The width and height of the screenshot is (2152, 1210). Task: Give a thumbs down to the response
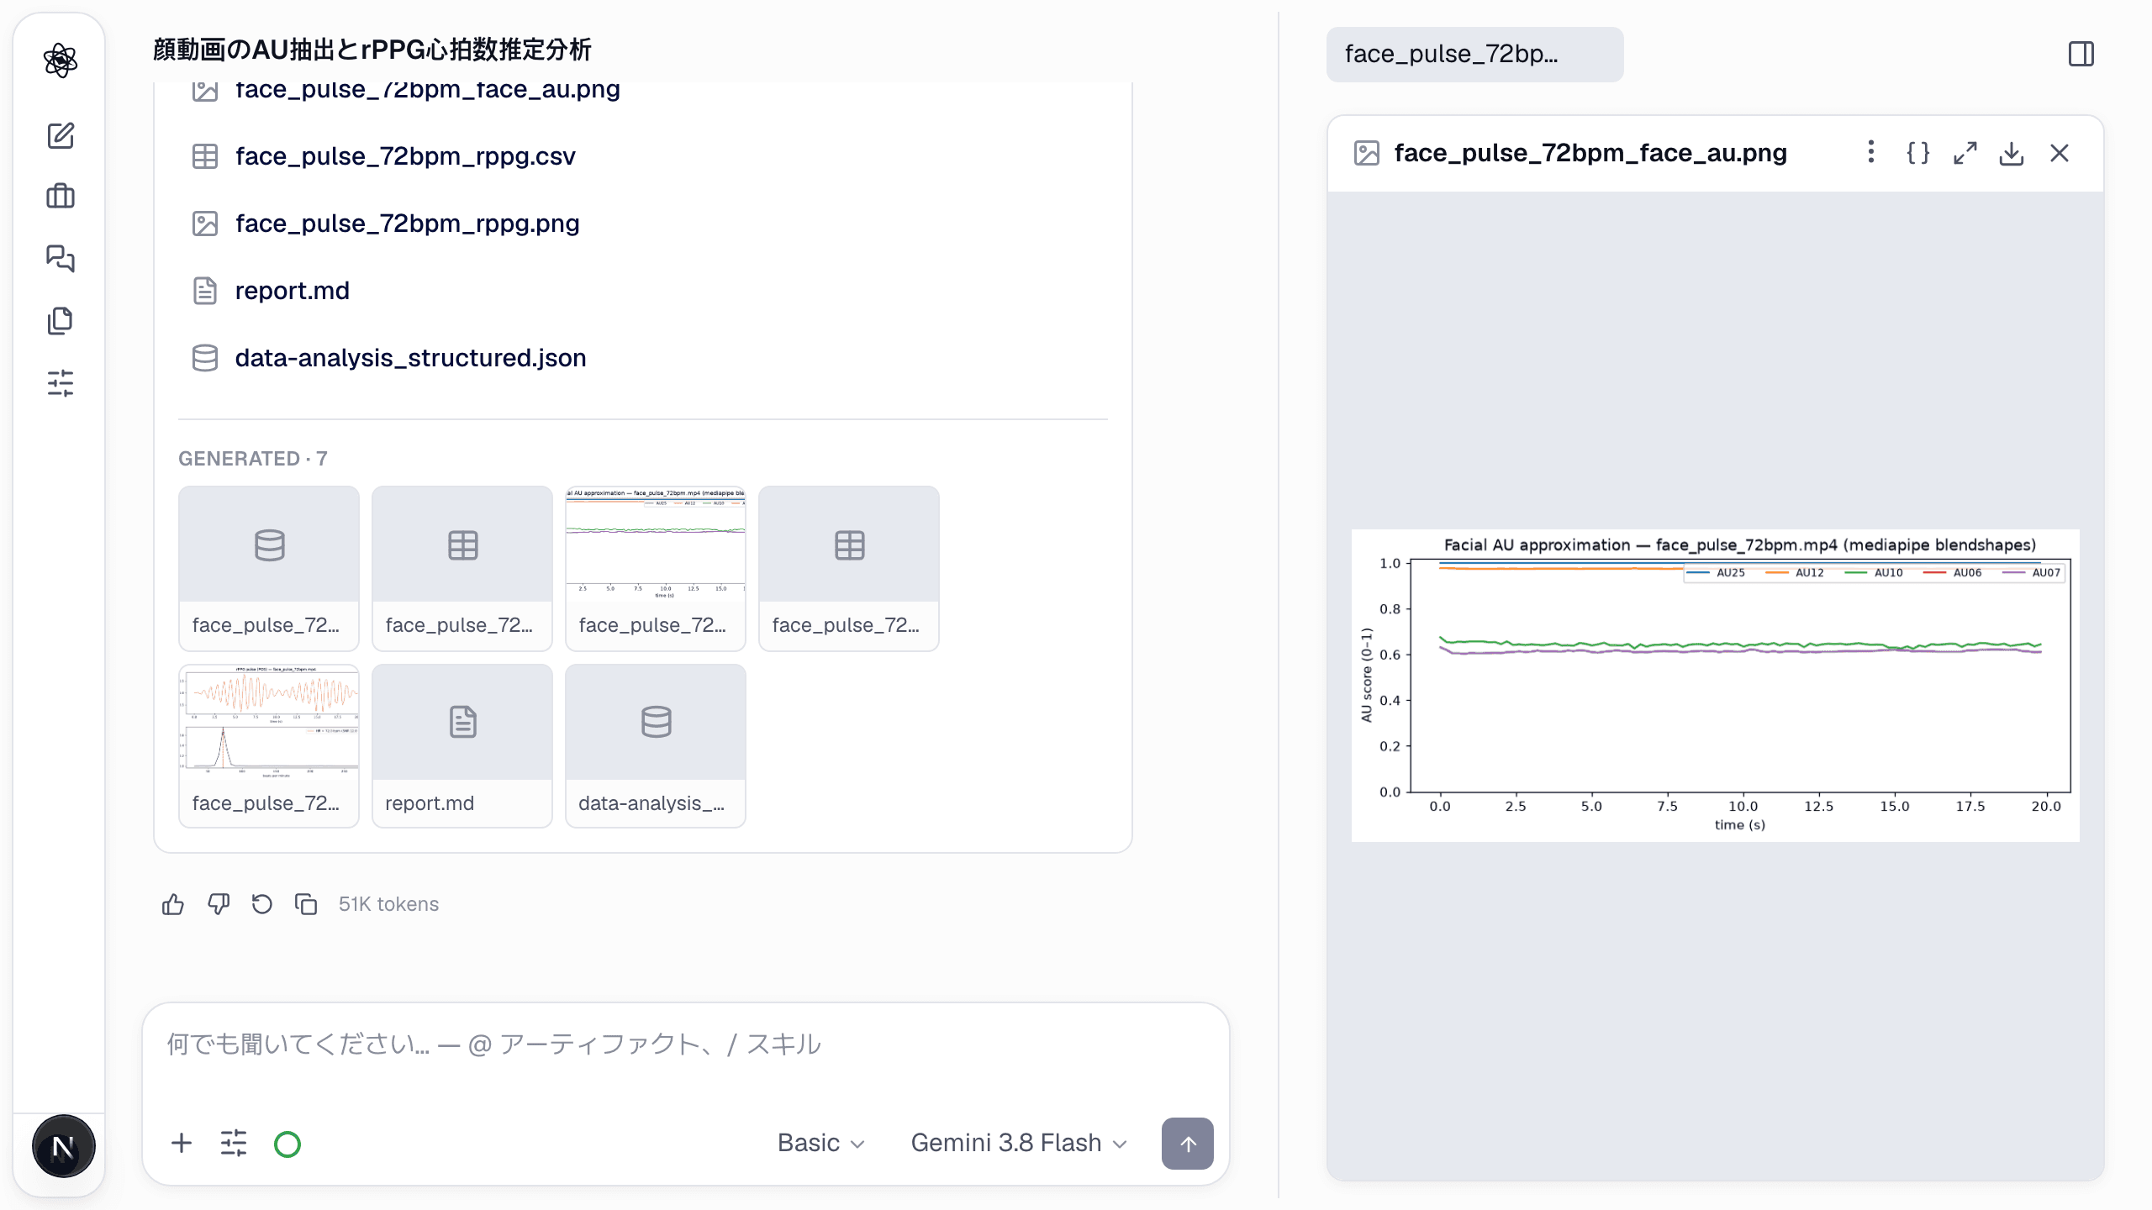click(x=219, y=904)
